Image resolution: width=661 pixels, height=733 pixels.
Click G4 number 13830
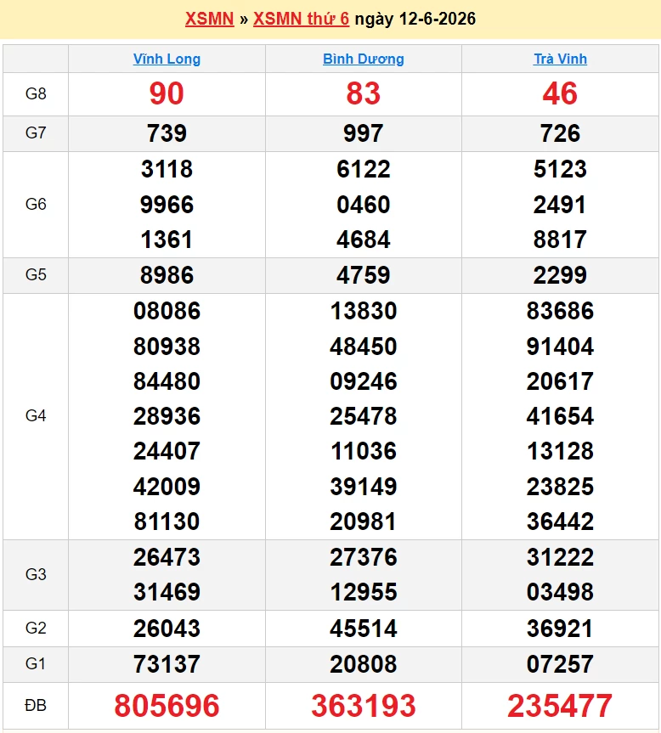pyautogui.click(x=364, y=311)
